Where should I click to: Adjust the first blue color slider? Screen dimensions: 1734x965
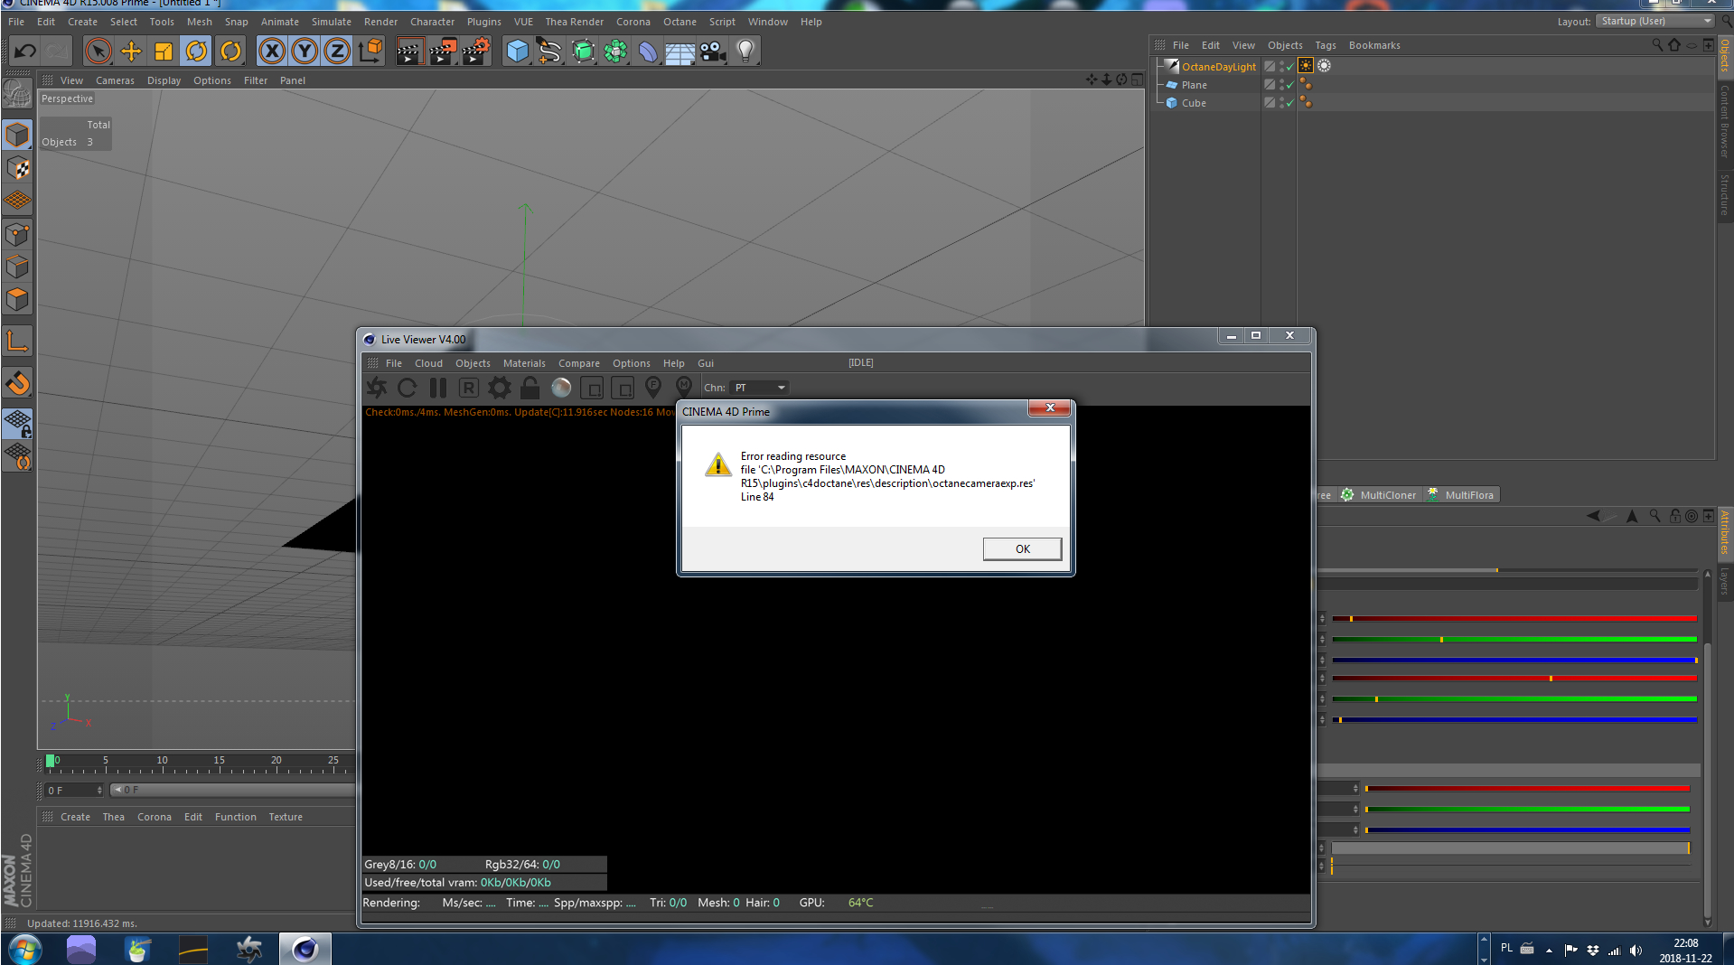pos(1514,661)
